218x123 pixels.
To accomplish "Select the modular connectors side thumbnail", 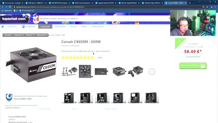I will (x=102, y=71).
